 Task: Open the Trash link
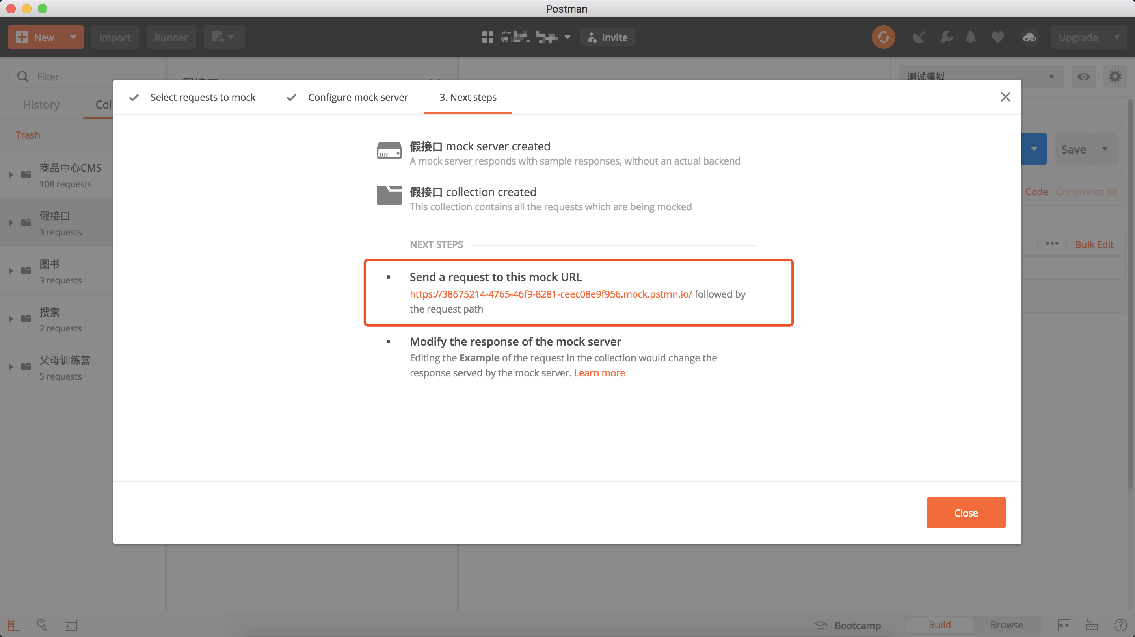tap(28, 135)
